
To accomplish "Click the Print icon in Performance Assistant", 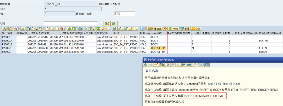I will tap(189, 65).
